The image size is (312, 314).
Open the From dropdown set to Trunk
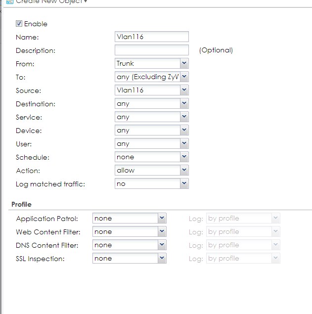[152, 63]
